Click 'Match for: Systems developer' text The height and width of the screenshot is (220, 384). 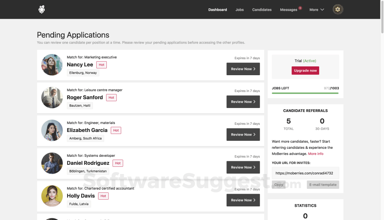click(x=91, y=156)
